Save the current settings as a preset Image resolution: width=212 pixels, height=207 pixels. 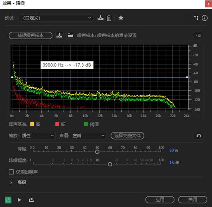(100, 18)
